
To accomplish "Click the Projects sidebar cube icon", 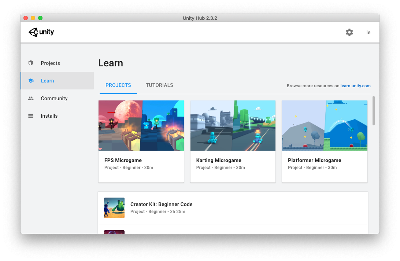I will coord(31,63).
